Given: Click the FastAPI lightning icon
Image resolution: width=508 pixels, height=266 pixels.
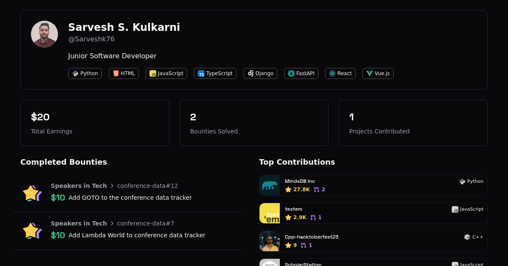Looking at the screenshot, I should coord(291,73).
